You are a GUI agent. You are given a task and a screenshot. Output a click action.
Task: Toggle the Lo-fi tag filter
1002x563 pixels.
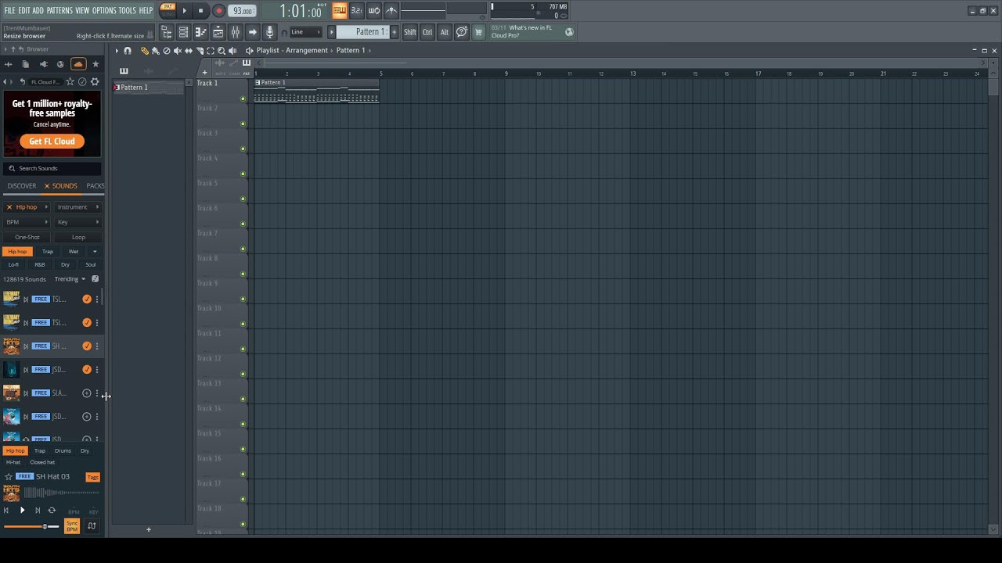tap(13, 265)
